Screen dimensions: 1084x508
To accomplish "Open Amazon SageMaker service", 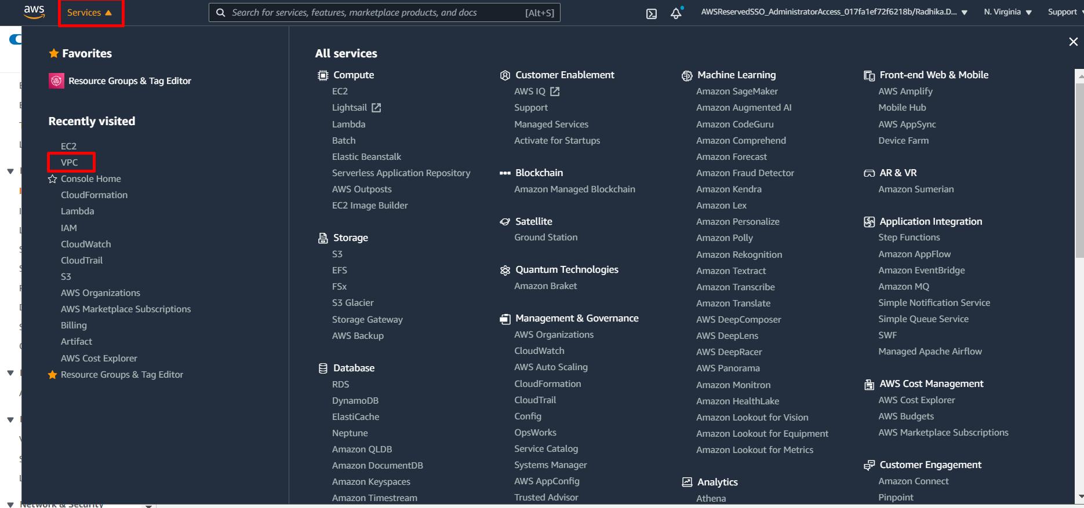I will 737,92.
